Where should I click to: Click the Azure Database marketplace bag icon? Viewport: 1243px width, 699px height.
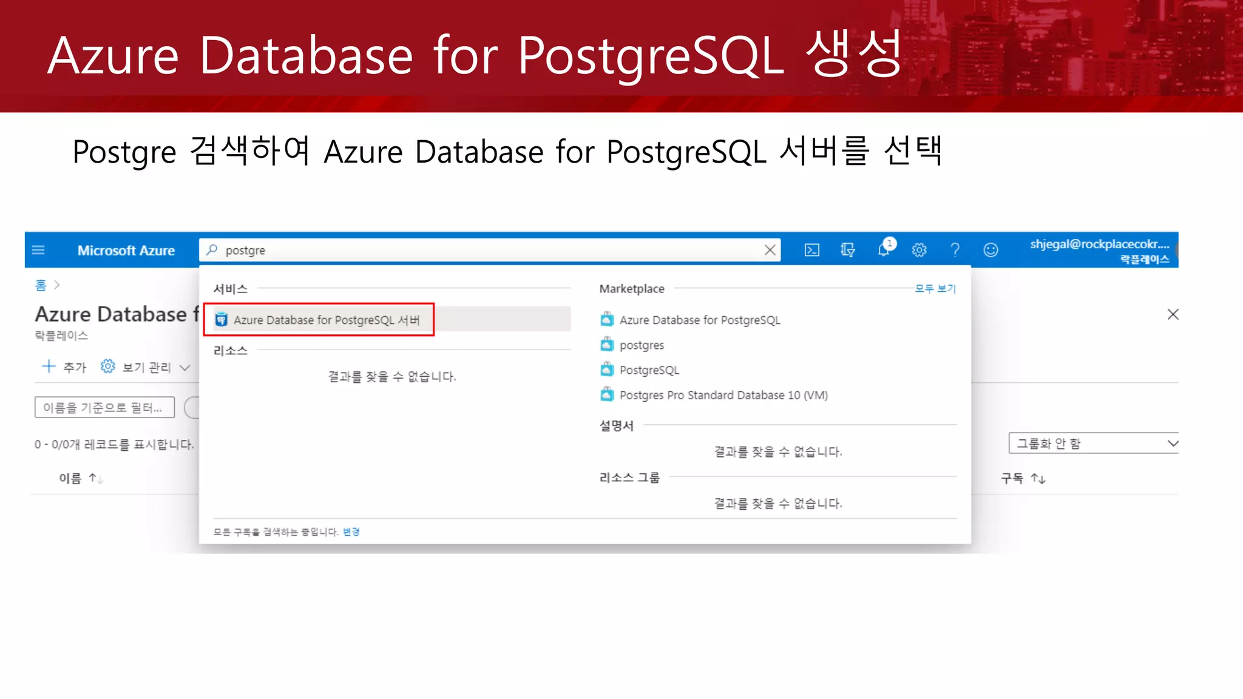607,319
